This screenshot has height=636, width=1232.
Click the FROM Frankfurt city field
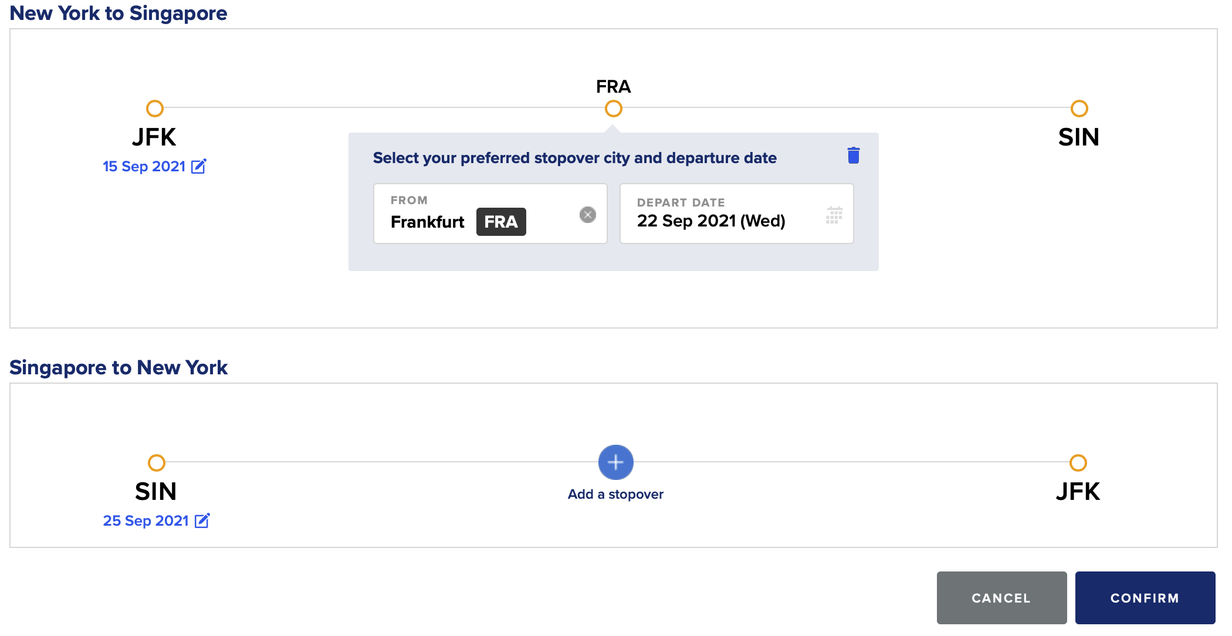pos(490,214)
